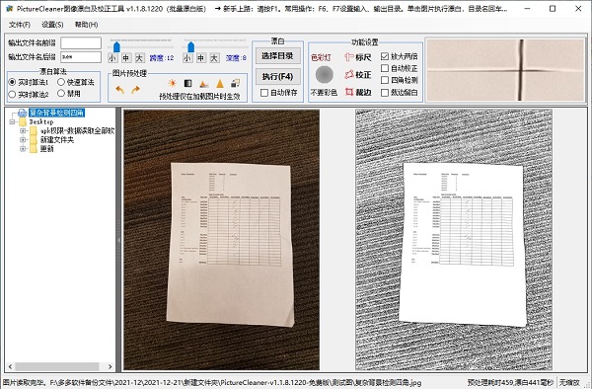592x389 pixels.
Task: Open the 帮助(H) menu
Action: tap(87, 25)
